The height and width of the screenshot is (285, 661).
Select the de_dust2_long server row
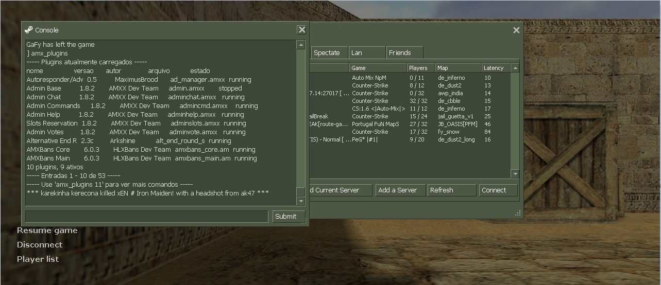point(410,139)
